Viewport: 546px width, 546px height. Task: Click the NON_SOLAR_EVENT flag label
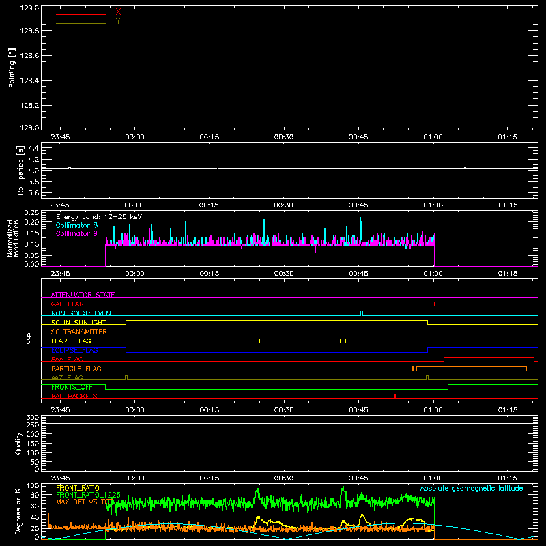[83, 313]
